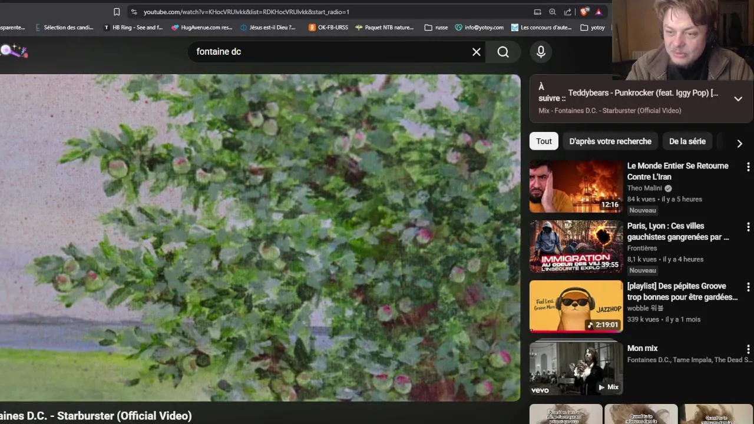Open 'Le Monde Entier Se Retourne' thumbnail

pos(576,186)
